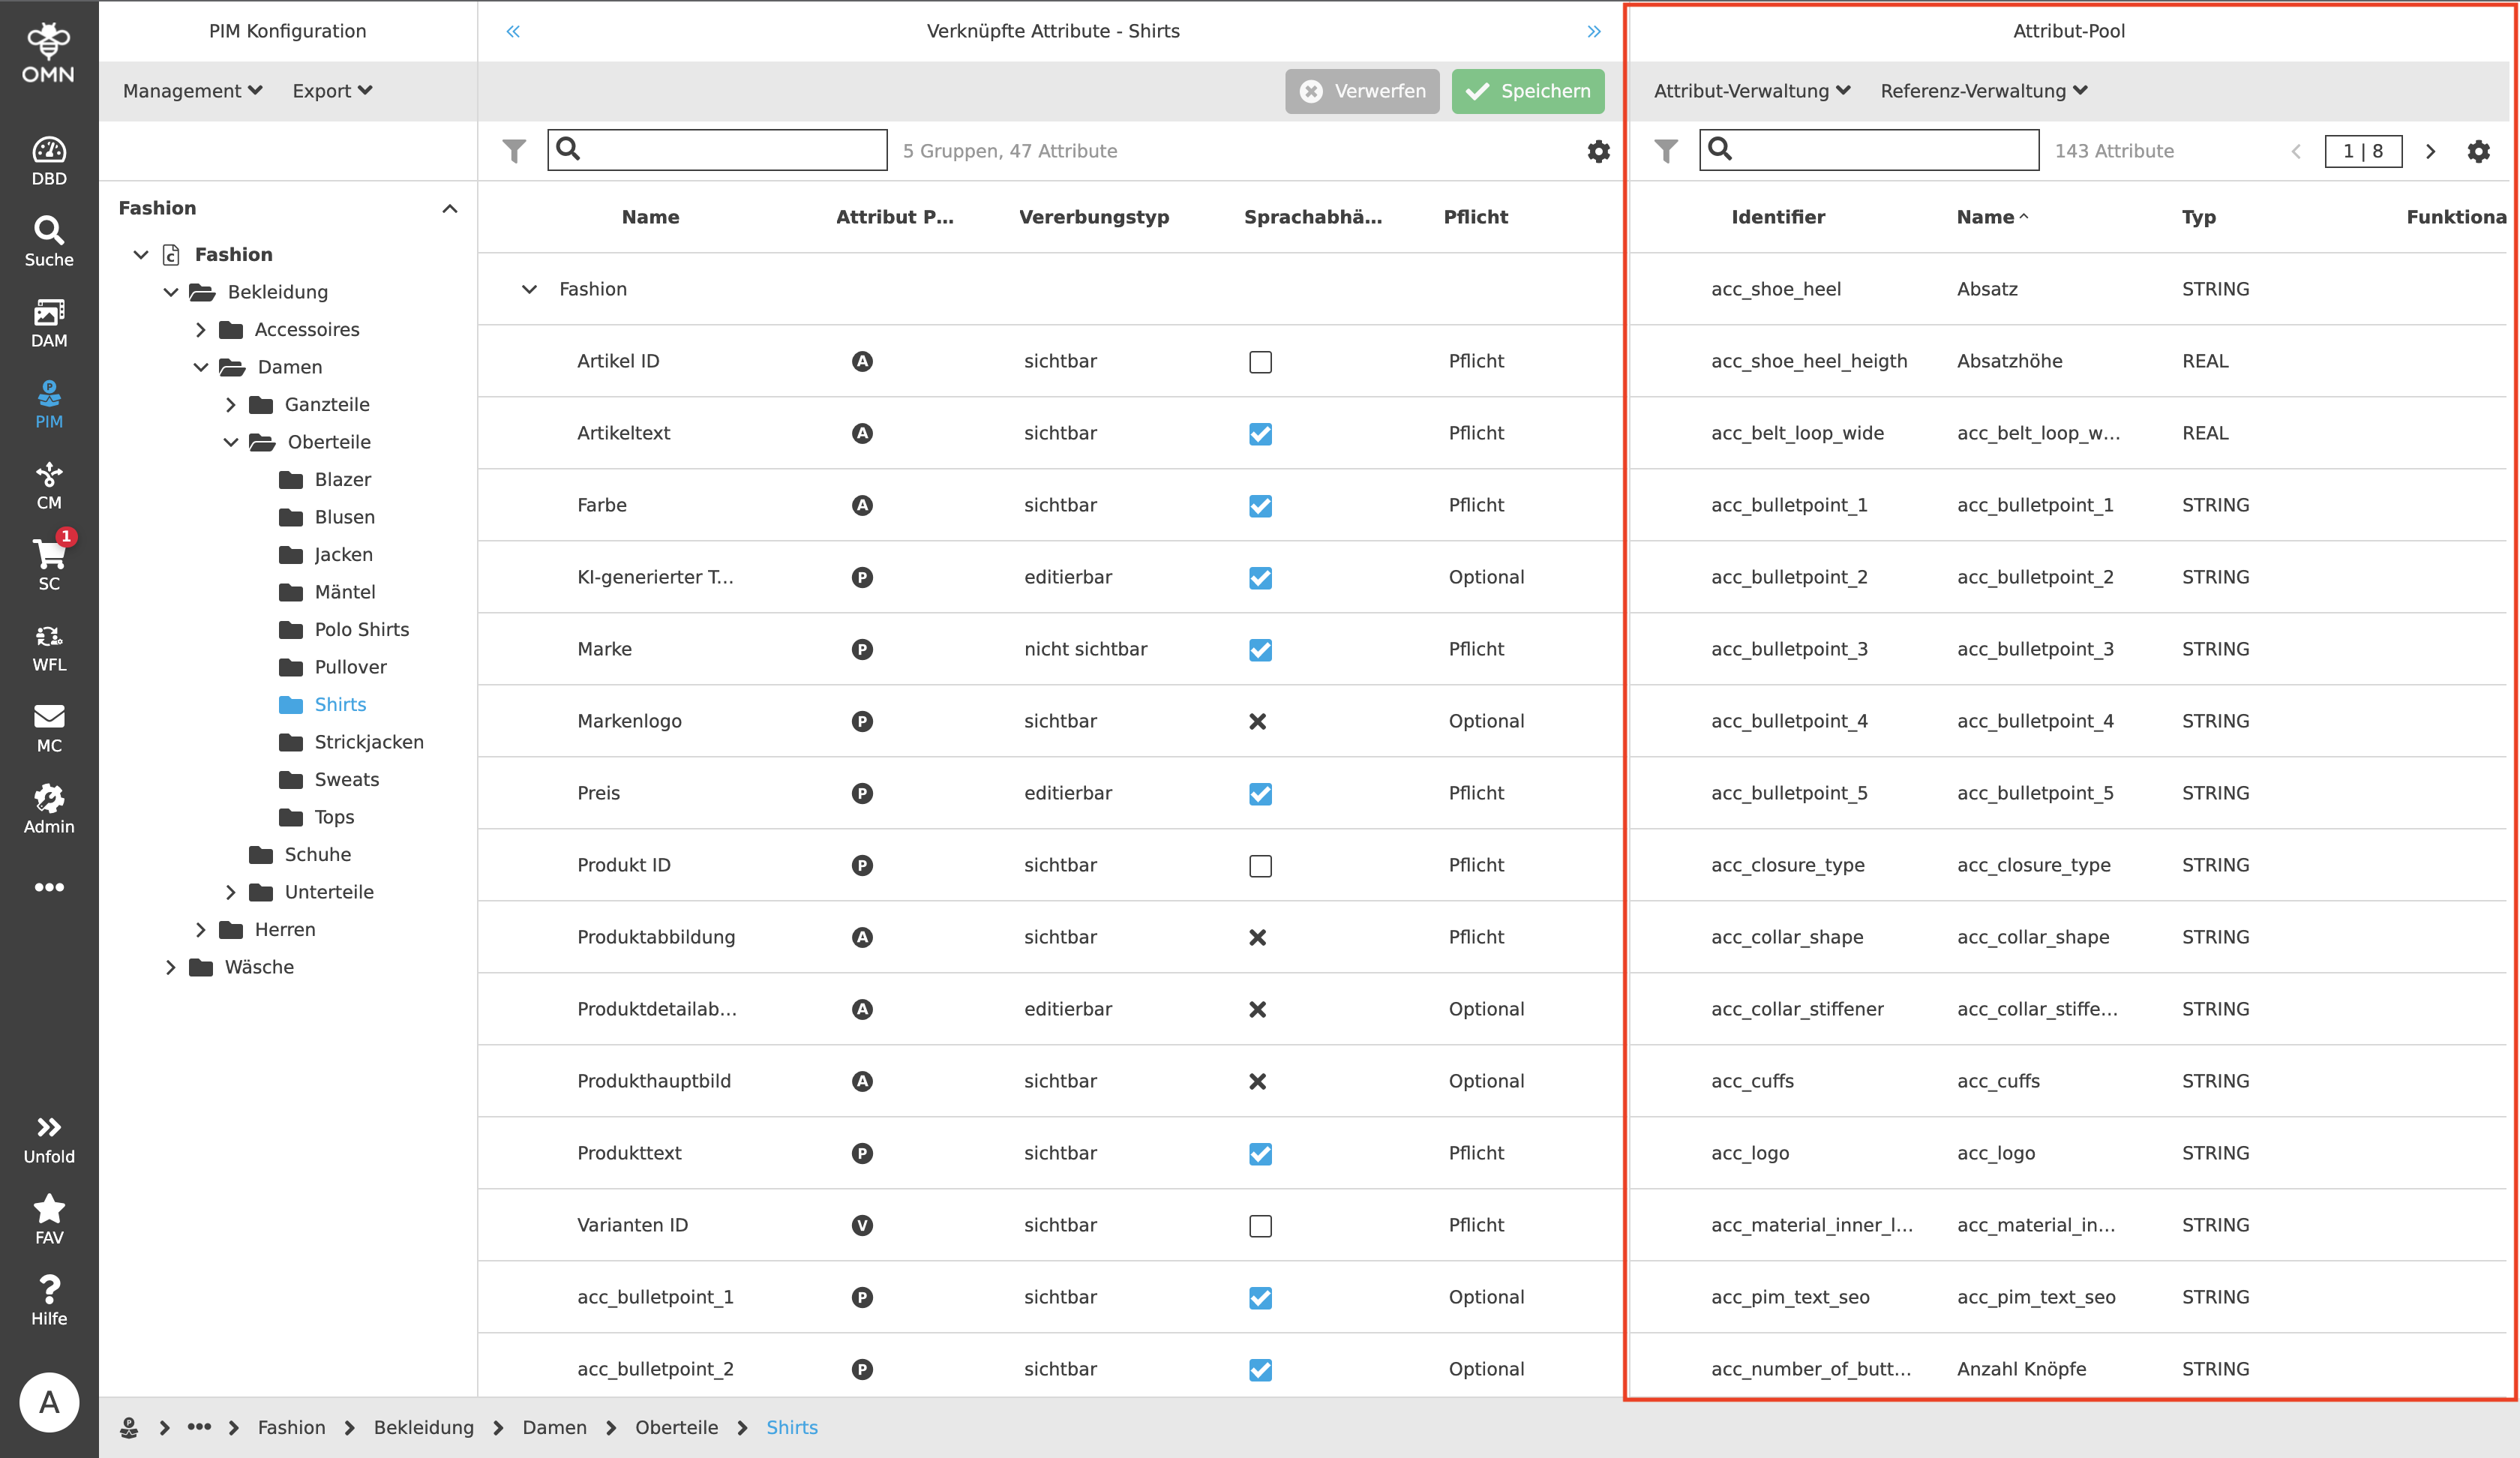The width and height of the screenshot is (2520, 1458).
Task: Select the Suche module icon
Action: [x=49, y=238]
